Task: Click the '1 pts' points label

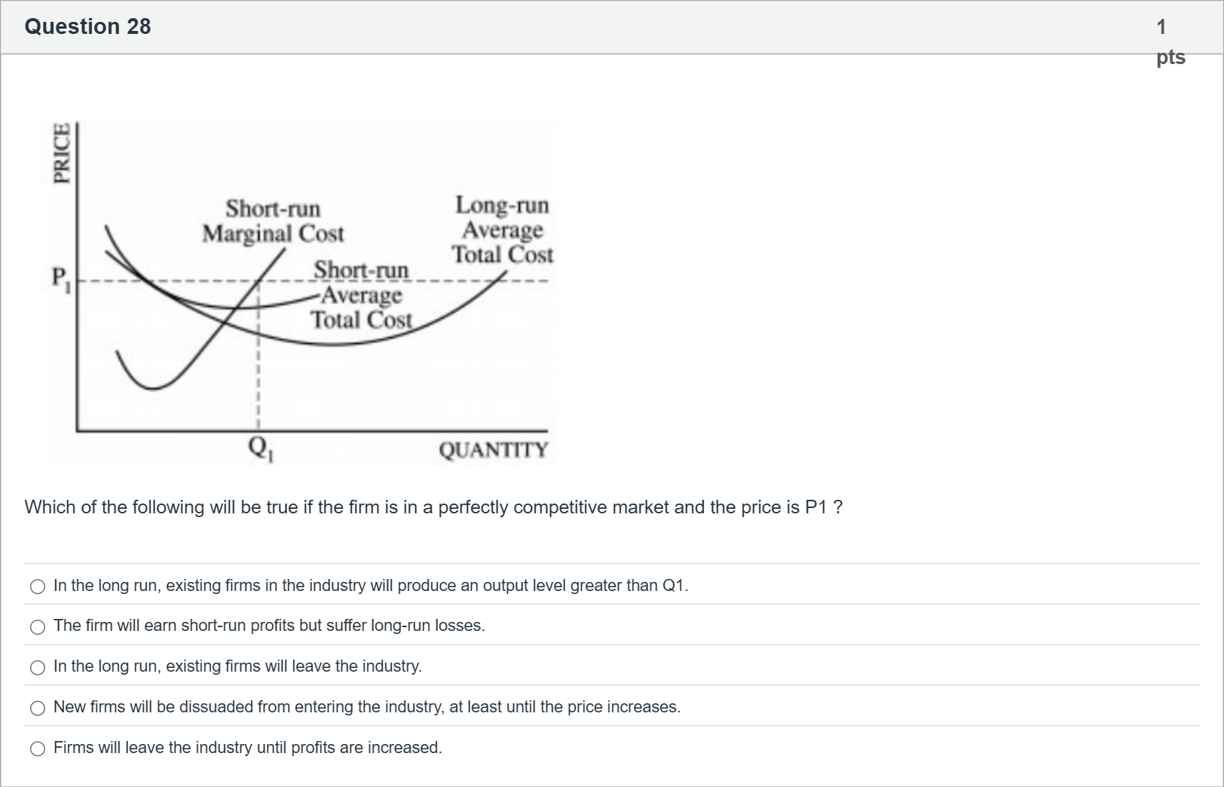Action: pyautogui.click(x=1169, y=41)
